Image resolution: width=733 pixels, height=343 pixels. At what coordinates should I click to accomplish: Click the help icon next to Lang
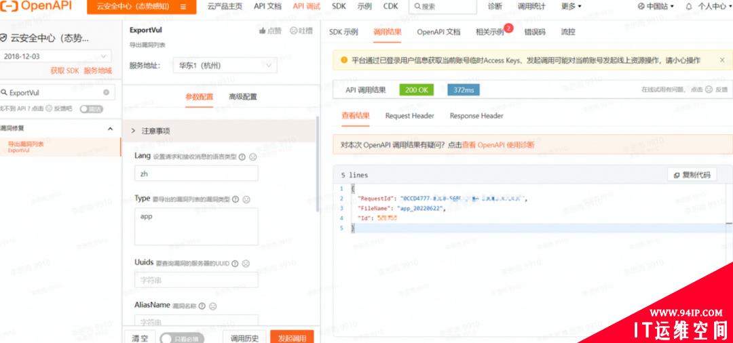242,157
